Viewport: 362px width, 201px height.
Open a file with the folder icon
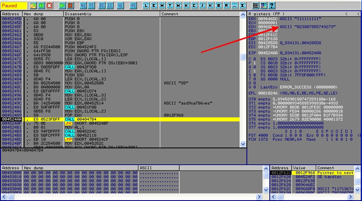pyautogui.click(x=33, y=5)
